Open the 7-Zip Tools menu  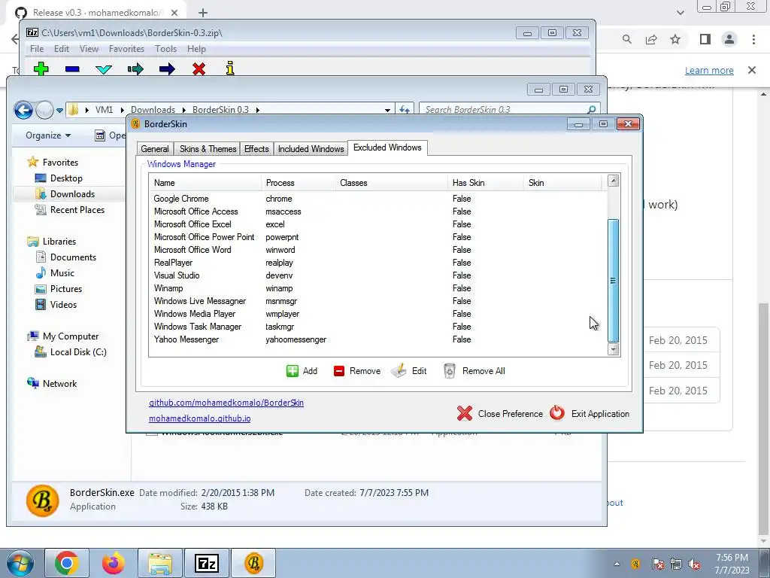pos(165,49)
